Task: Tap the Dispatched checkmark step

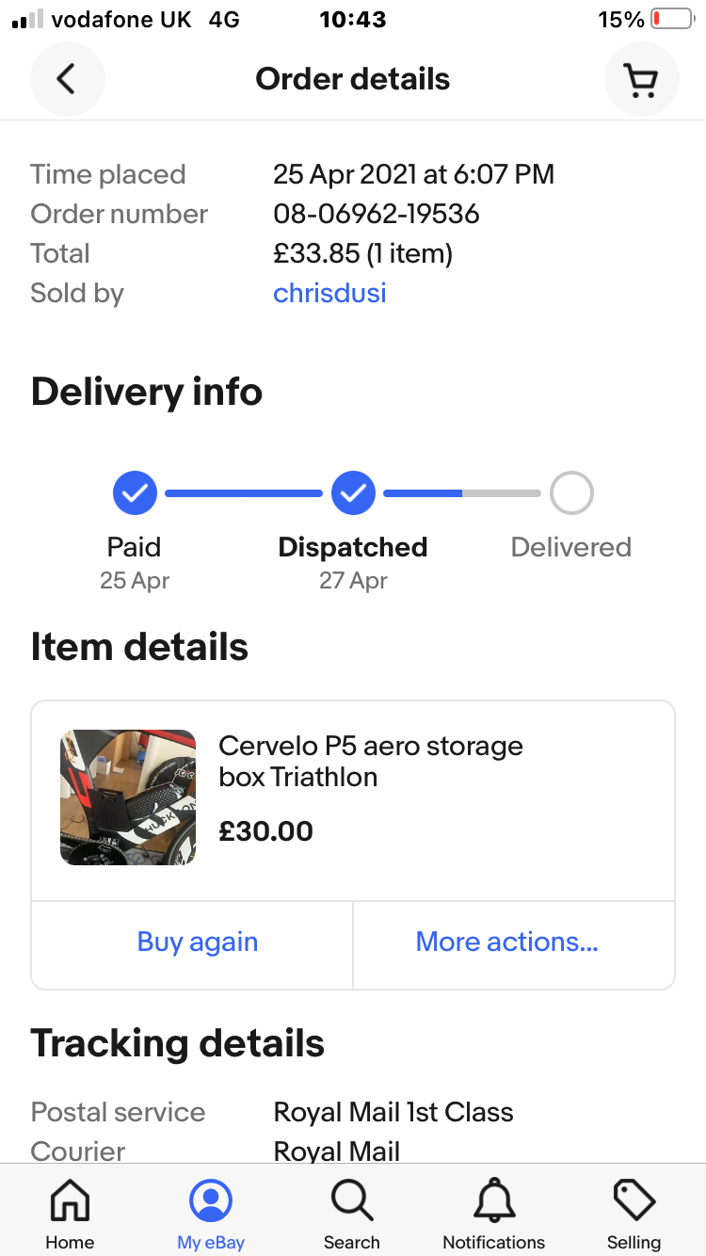Action: click(353, 493)
